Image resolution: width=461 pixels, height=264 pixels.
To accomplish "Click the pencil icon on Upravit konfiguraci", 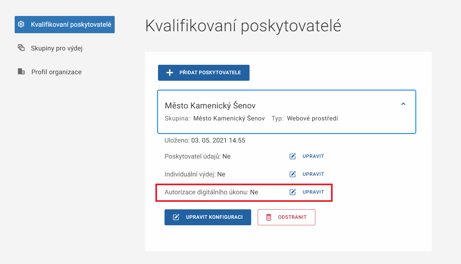I will click(176, 217).
